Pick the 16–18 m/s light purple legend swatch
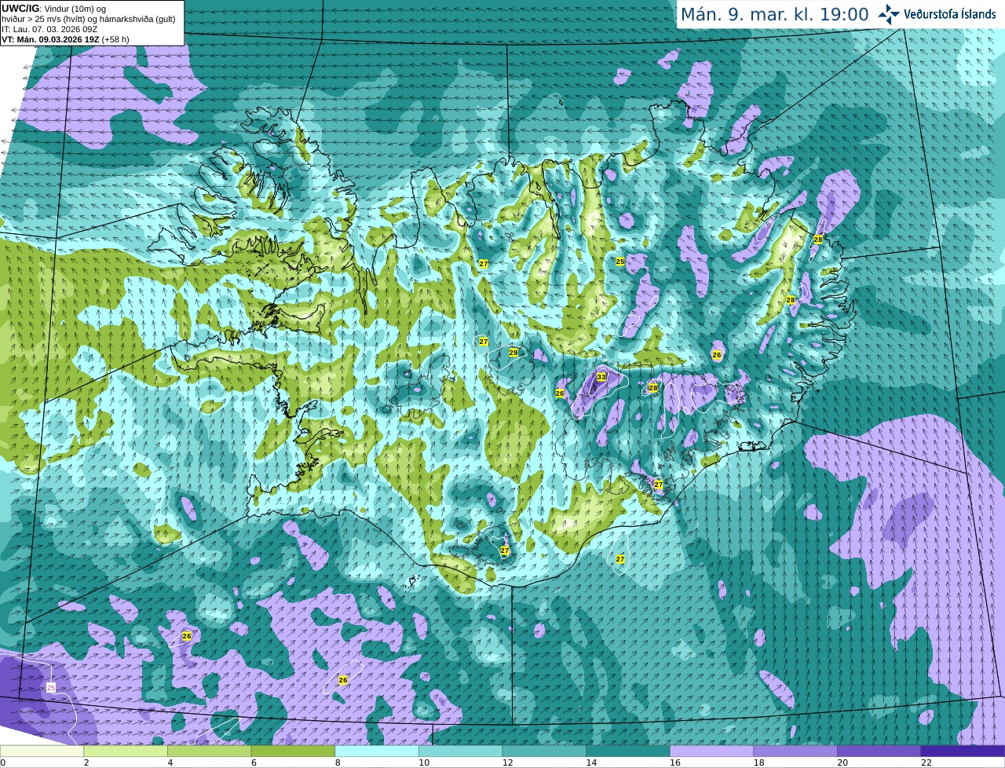This screenshot has width=1005, height=768. [711, 751]
